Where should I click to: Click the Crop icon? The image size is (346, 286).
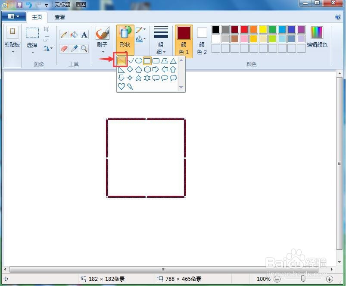pyautogui.click(x=47, y=29)
